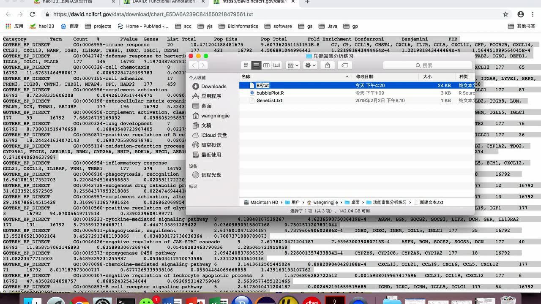Select 隔空投送 (AirDrop) in the sidebar
The height and width of the screenshot is (304, 541).
click(209, 145)
